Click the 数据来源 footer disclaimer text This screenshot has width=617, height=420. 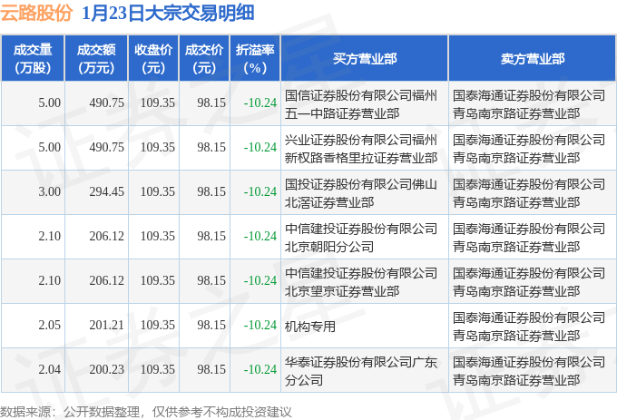(x=145, y=412)
